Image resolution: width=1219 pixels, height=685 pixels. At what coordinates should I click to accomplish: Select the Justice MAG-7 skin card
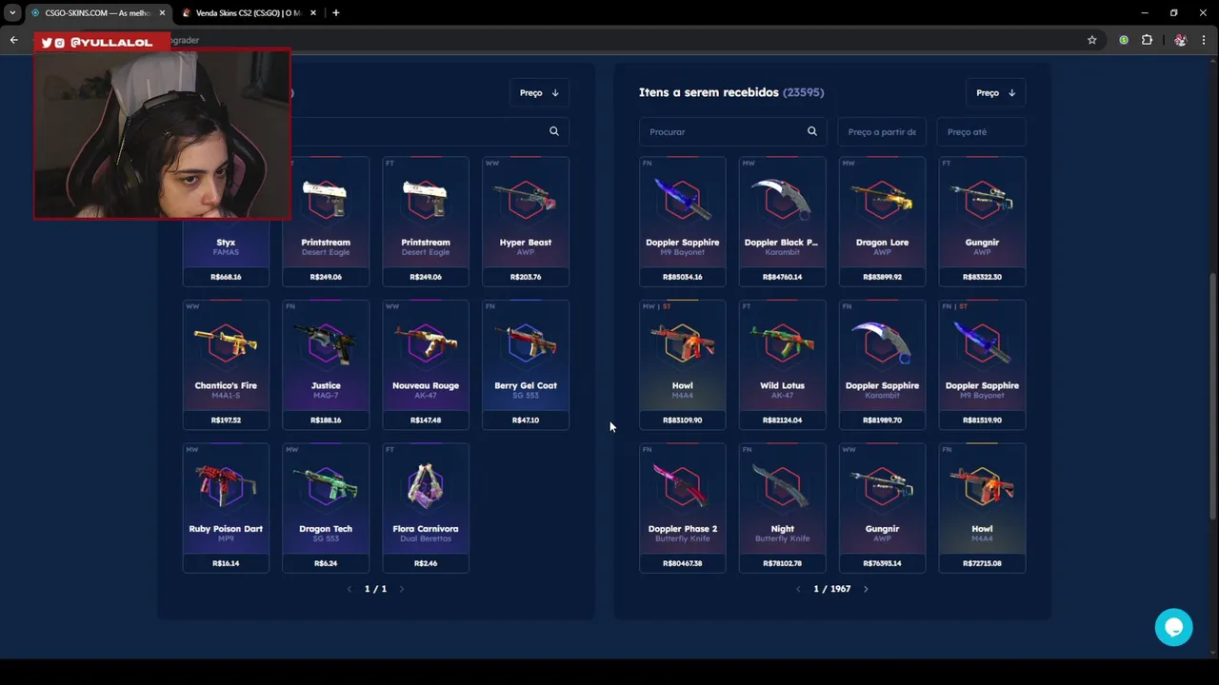tap(326, 364)
